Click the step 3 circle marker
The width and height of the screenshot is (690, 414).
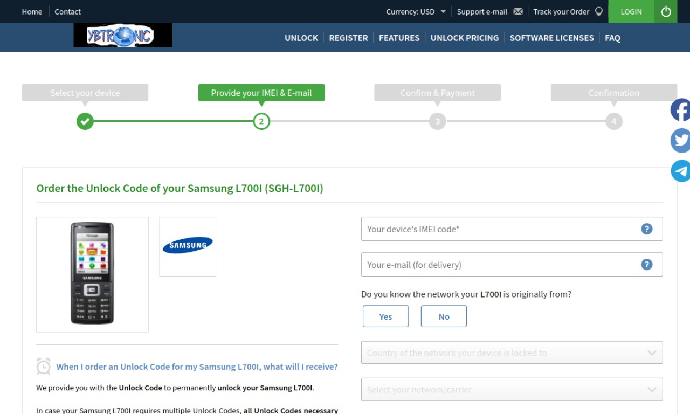click(x=437, y=121)
